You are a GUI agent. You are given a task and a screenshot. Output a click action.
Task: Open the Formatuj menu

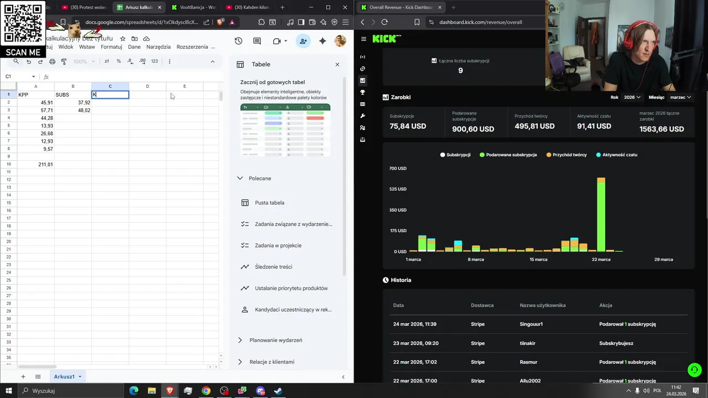[111, 47]
